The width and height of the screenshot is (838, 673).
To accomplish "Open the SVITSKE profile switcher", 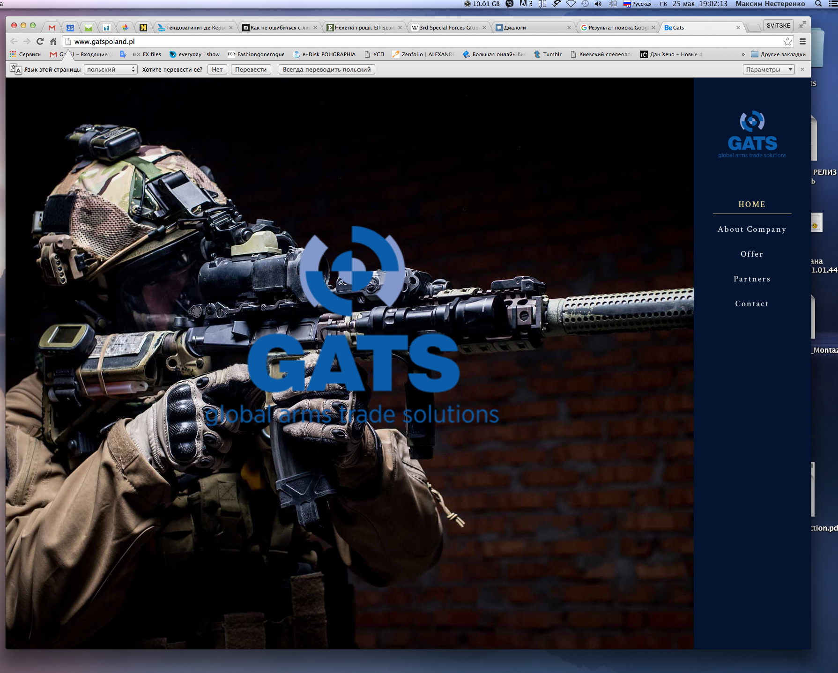I will [x=779, y=25].
